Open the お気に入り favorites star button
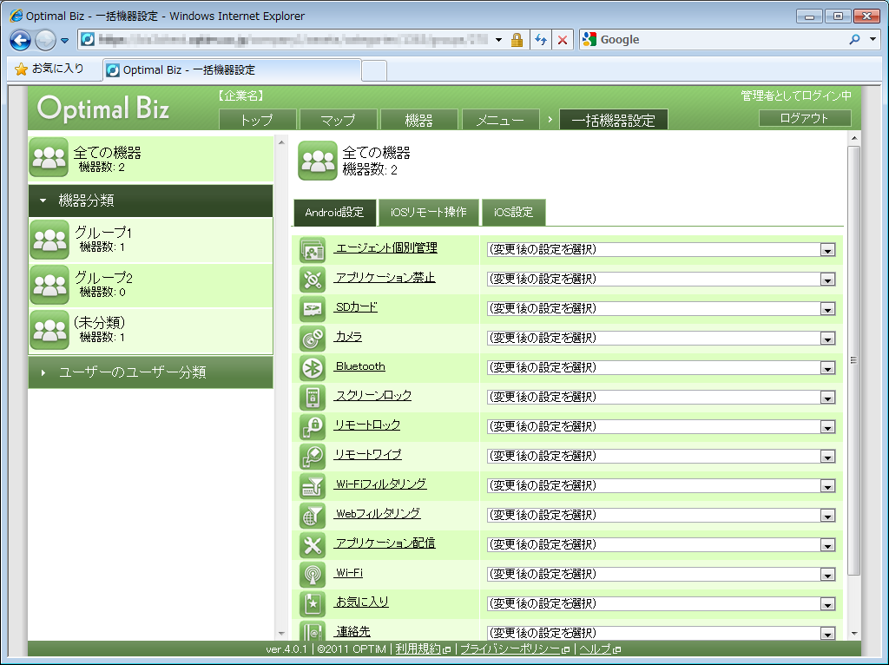Screen dimensions: 889x665 (x=49, y=69)
